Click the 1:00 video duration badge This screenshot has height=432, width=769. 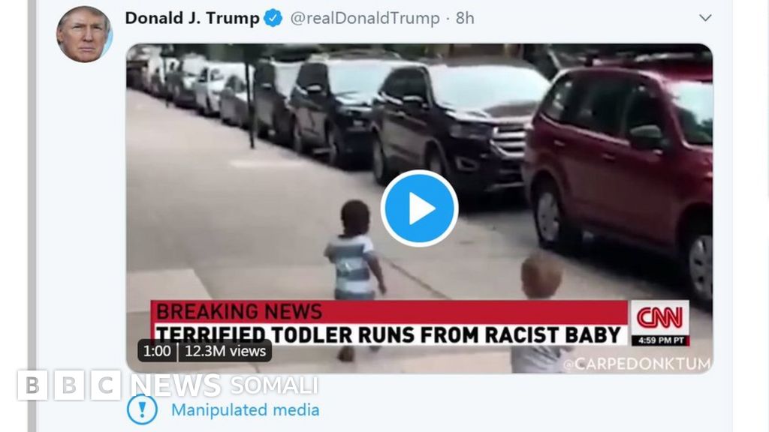pyautogui.click(x=157, y=351)
